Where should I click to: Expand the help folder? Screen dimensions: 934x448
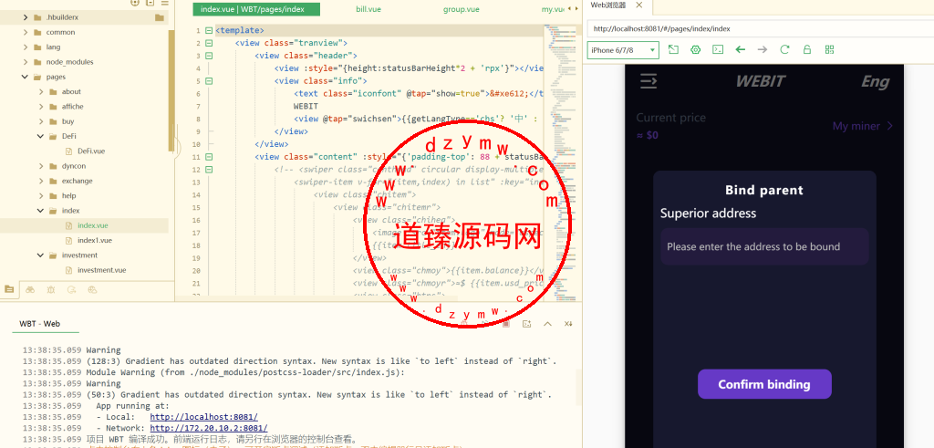pos(40,195)
